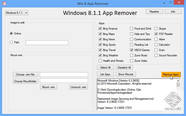Open the Windows 8.1.1 version dropdown
The height and width of the screenshot is (116, 186).
(16, 13)
